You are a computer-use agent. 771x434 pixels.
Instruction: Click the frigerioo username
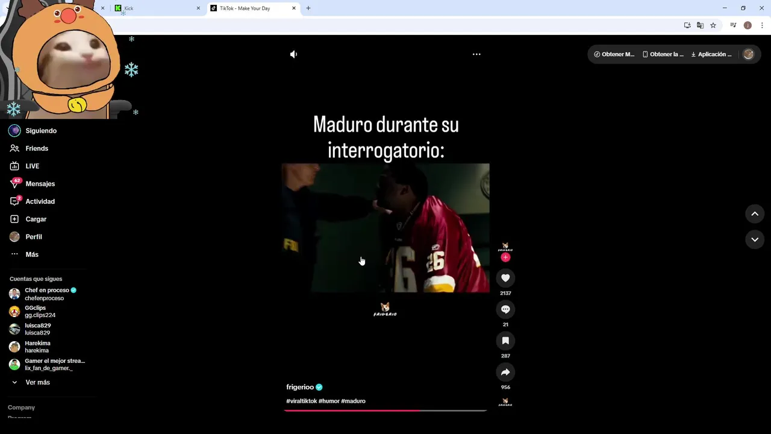click(300, 387)
